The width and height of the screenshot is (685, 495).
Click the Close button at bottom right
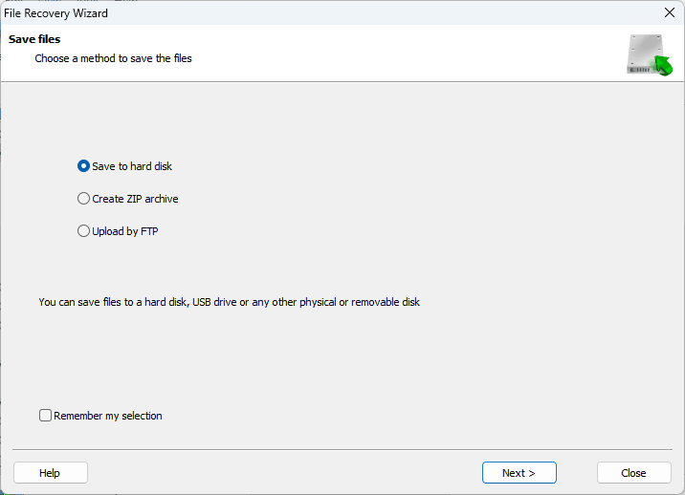coord(634,473)
